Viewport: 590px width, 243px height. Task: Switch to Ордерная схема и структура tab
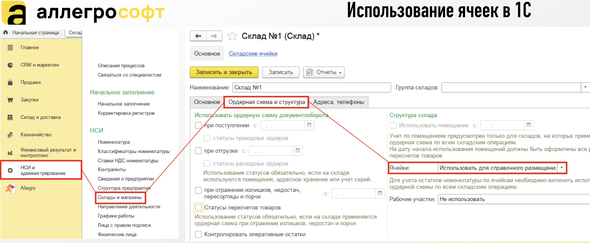tap(267, 102)
